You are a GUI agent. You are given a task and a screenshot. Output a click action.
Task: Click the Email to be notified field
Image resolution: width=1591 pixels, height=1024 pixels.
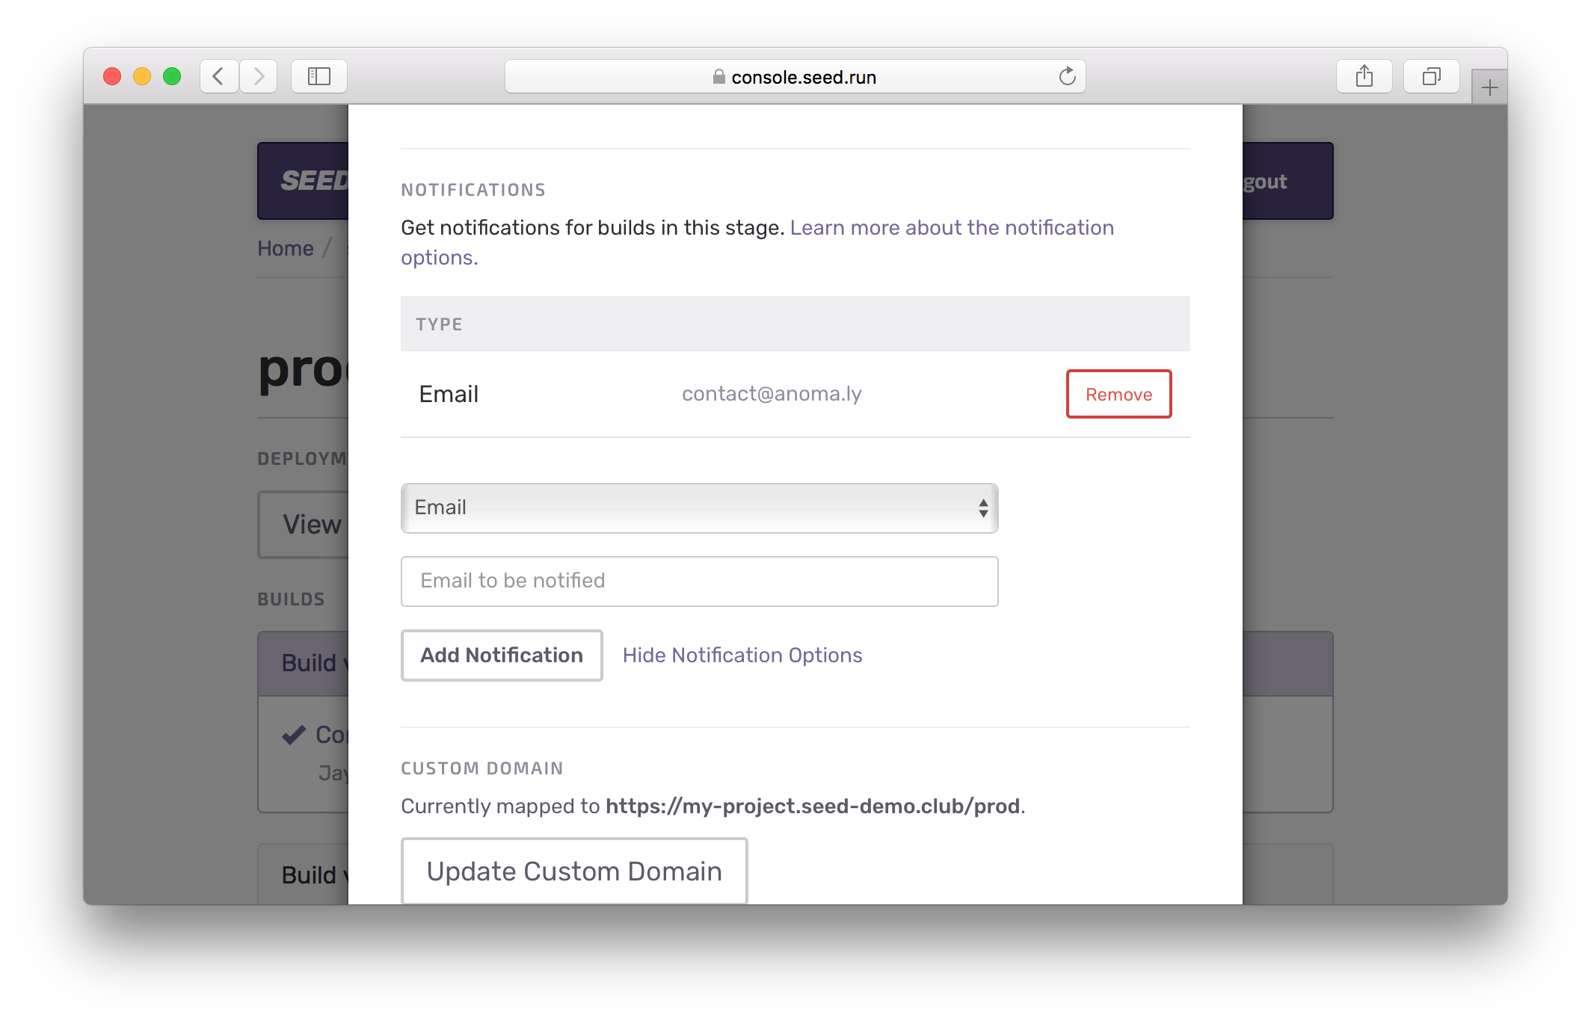point(699,581)
